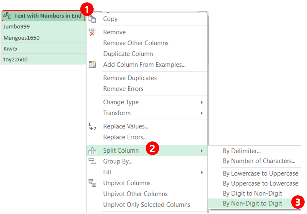Click the toy22600 data cell
This screenshot has width=307, height=214.
pyautogui.click(x=16, y=60)
